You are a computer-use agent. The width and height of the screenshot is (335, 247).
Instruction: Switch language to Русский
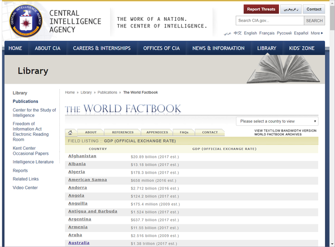[284, 33]
